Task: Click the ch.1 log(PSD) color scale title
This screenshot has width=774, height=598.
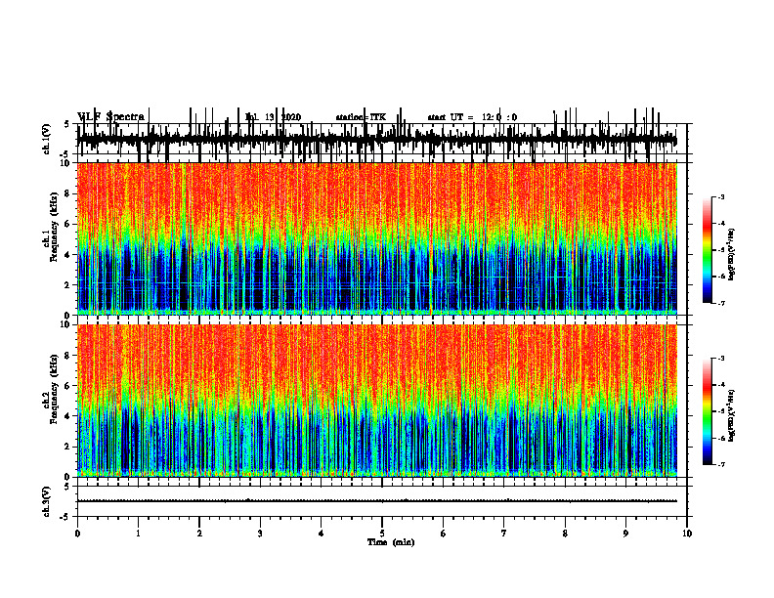Action: pos(732,255)
